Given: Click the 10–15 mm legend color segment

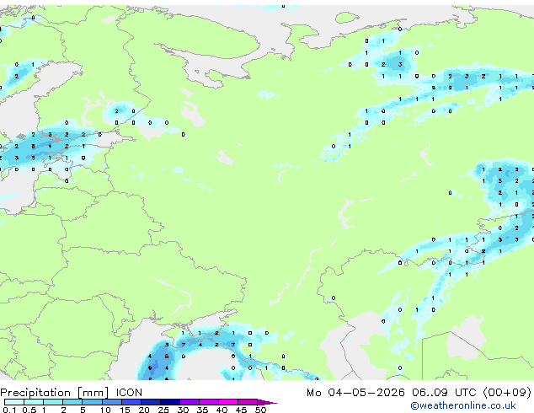Looking at the screenshot, I should click(x=112, y=402).
